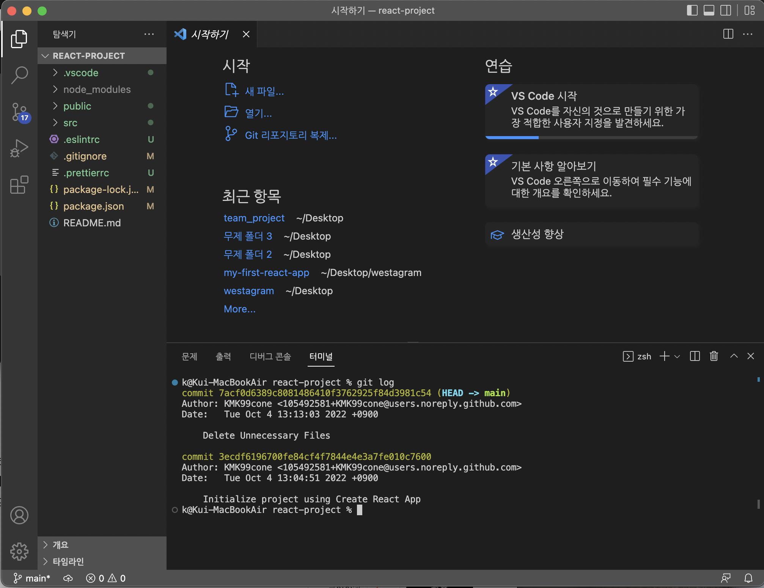
Task: Open the Search view in activity bar
Action: click(19, 75)
